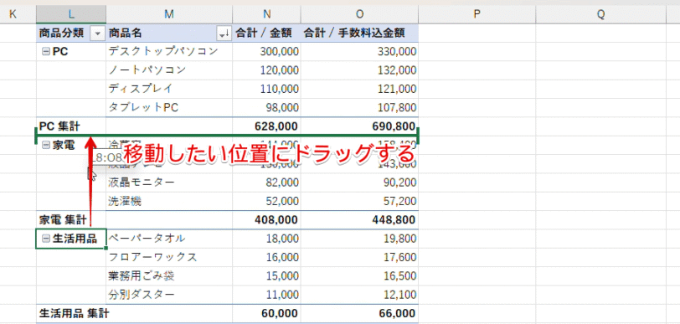Select the 洗濯機 cell
Image resolution: width=680 pixels, height=324 pixels.
pyautogui.click(x=169, y=201)
